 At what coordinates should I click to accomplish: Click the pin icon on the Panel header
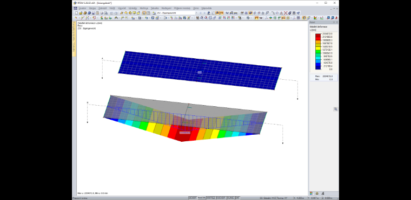tap(334, 22)
